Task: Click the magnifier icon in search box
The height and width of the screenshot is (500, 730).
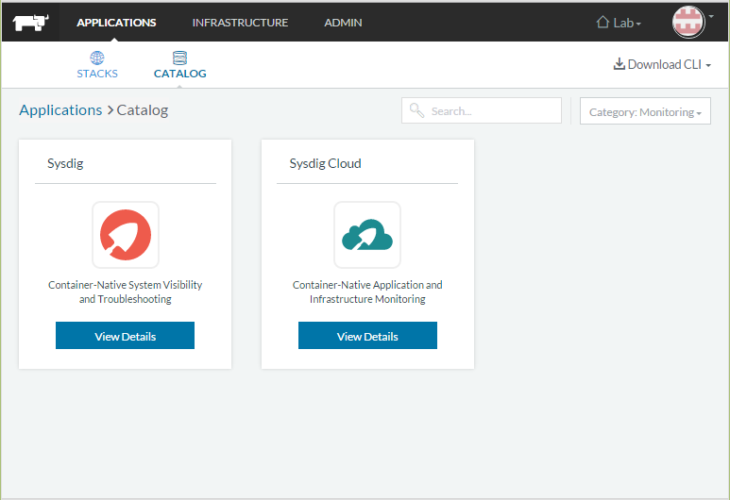Action: (x=416, y=110)
